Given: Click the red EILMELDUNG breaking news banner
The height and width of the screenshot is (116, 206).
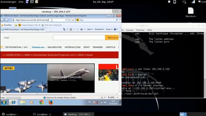Looking at the screenshot, I should click(x=59, y=55).
